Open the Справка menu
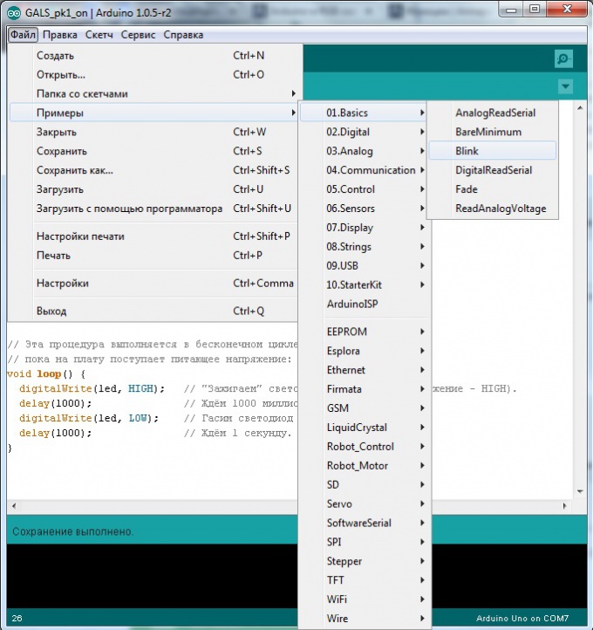Image resolution: width=593 pixels, height=630 pixels. pyautogui.click(x=183, y=35)
